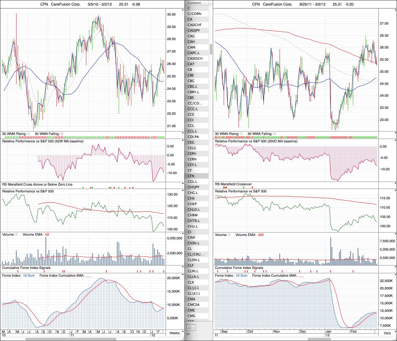Click 30 WMA Falling red legend icon, daily chart

(274, 134)
